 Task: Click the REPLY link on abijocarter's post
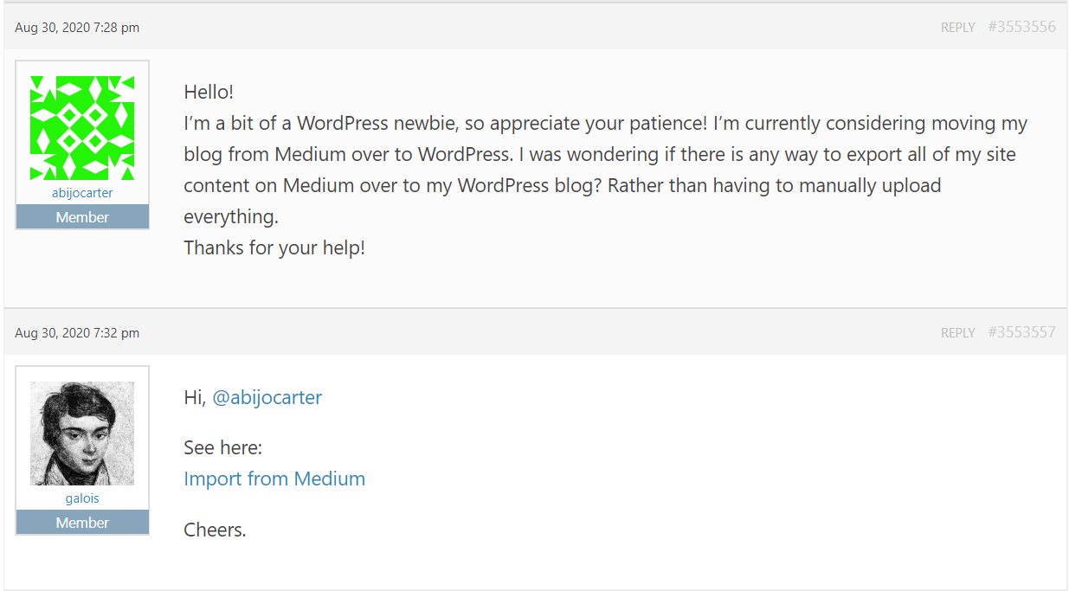[x=958, y=28]
